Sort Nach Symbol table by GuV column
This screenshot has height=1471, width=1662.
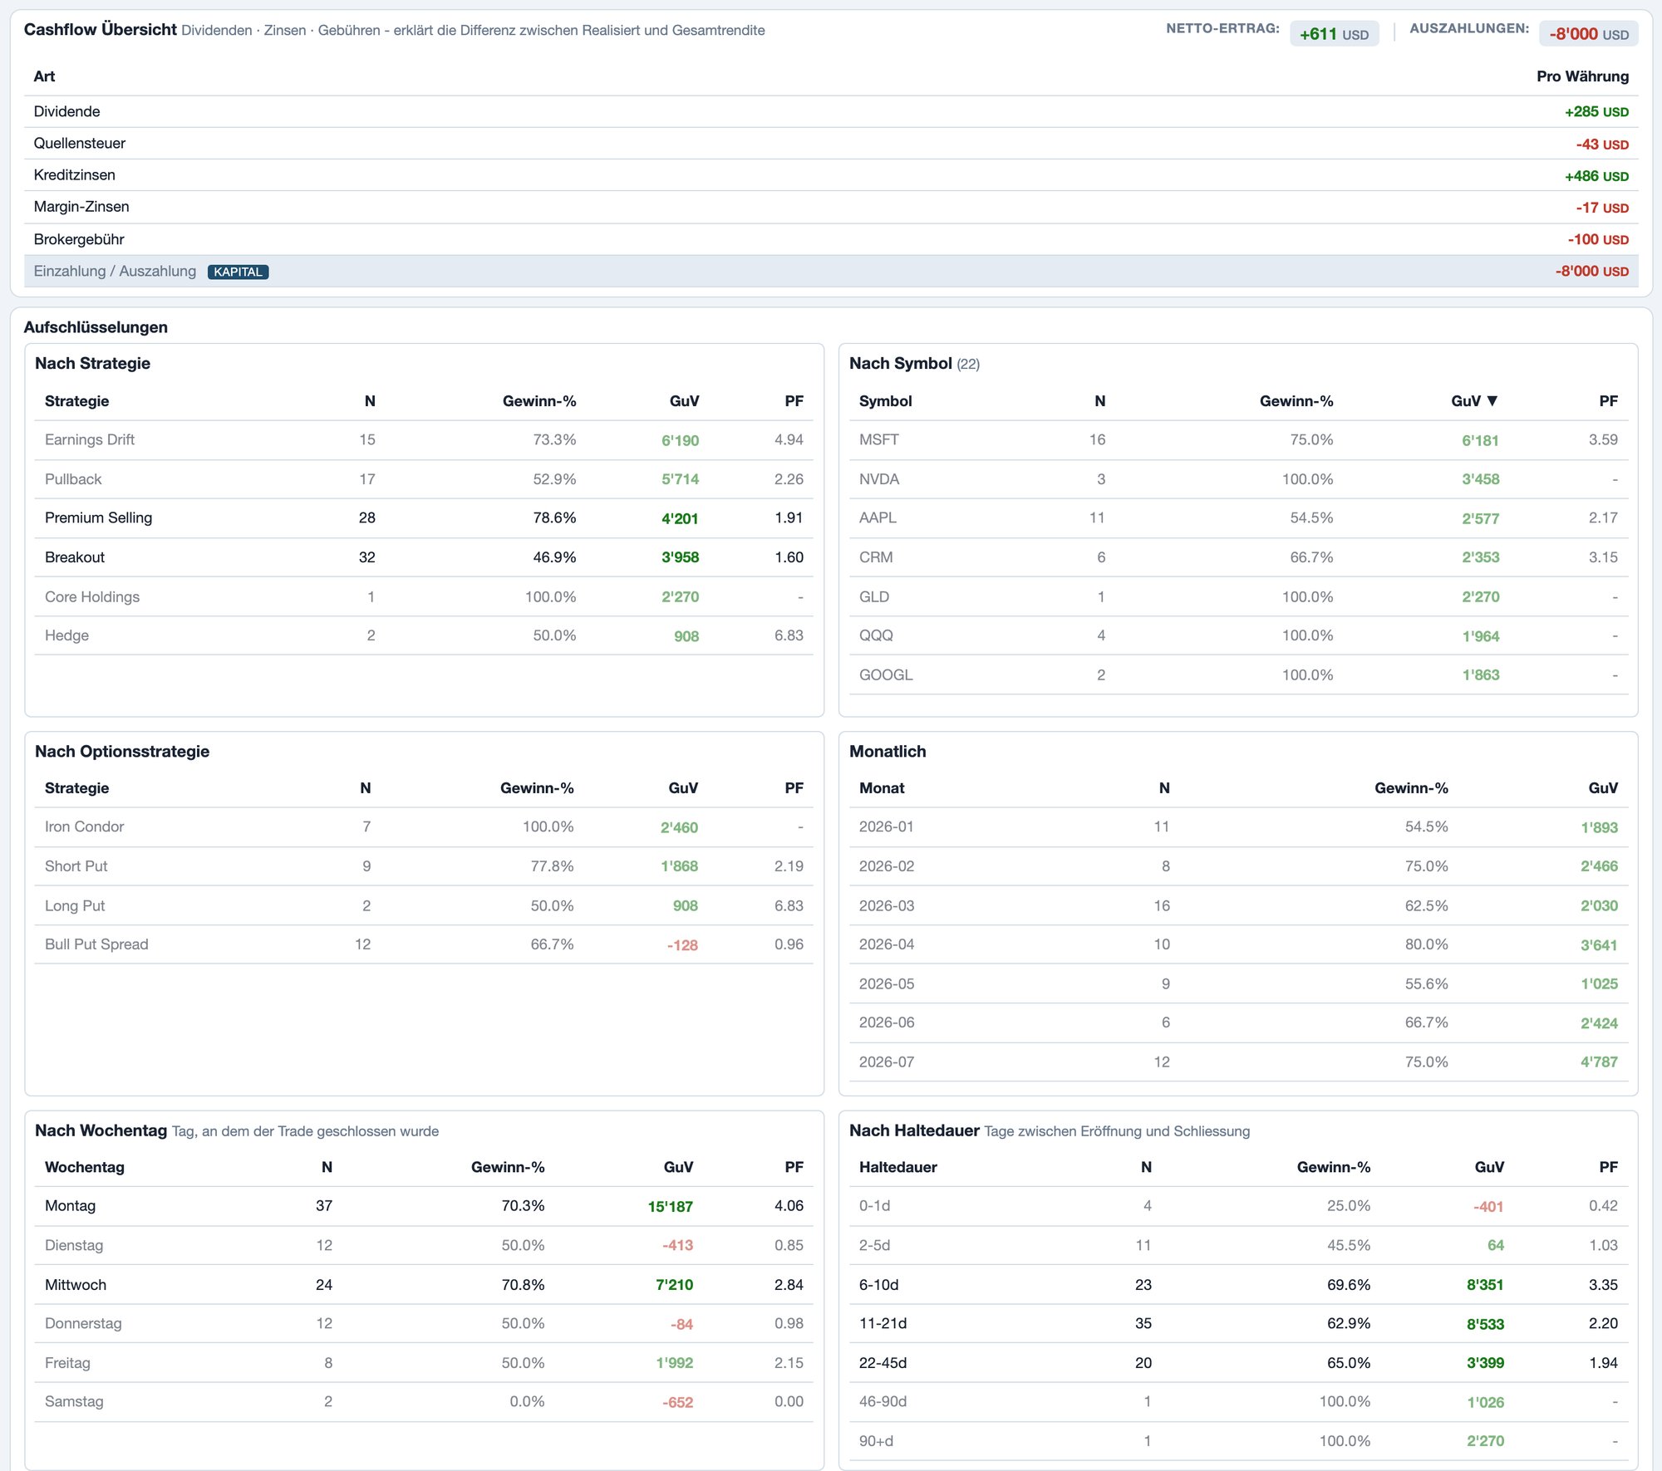coord(1474,401)
